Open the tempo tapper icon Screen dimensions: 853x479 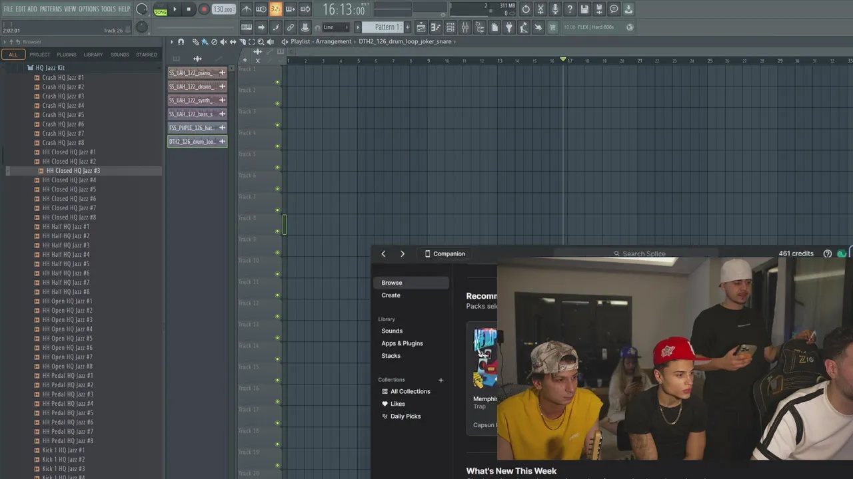tap(524, 27)
